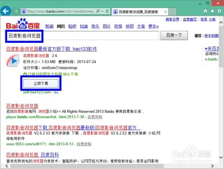224x169 pixels.
Task: Click the address bar URL field
Action: (x=60, y=11)
